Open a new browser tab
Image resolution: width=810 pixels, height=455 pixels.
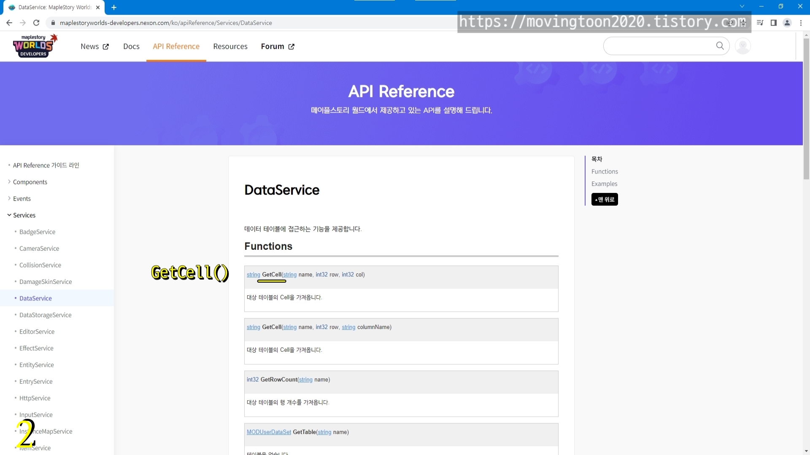pos(114,7)
